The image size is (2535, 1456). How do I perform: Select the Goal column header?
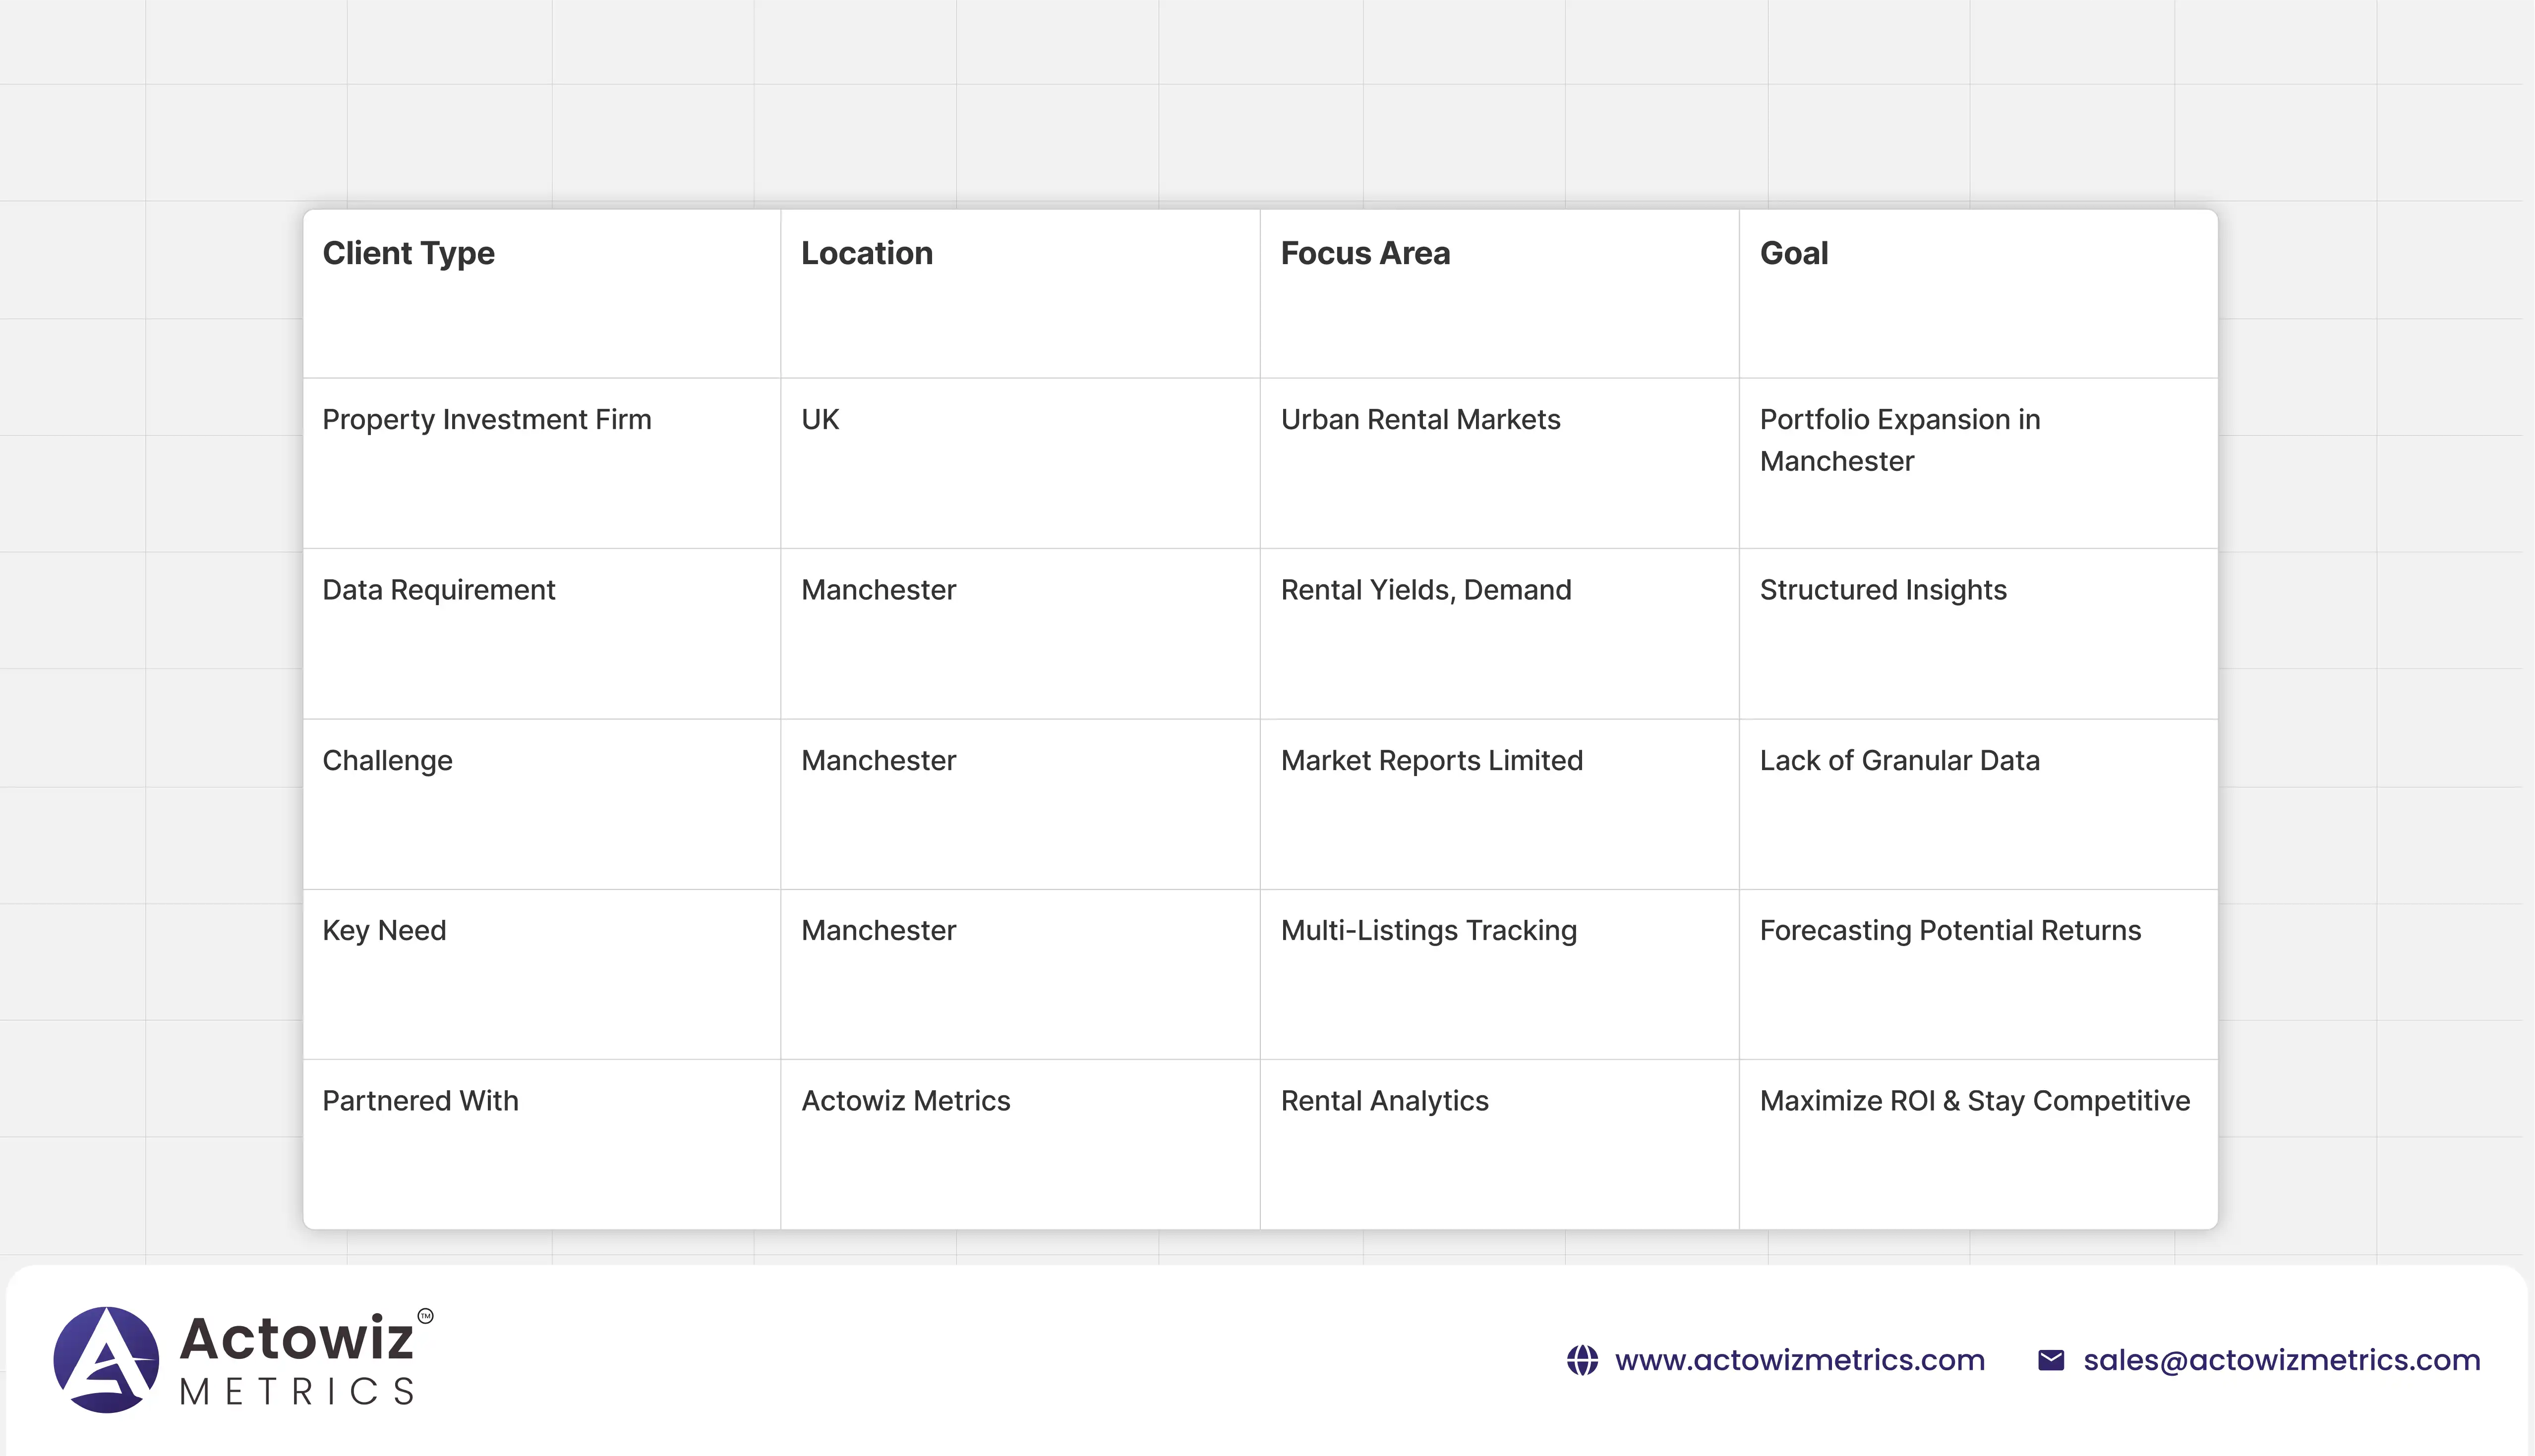[1794, 253]
